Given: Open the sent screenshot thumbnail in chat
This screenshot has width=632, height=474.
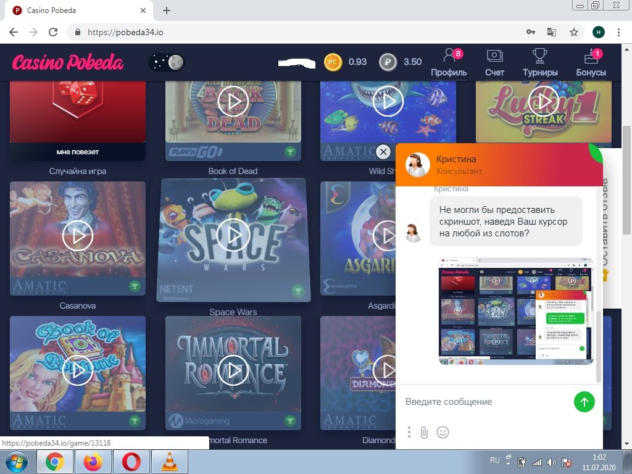Looking at the screenshot, I should [x=516, y=311].
